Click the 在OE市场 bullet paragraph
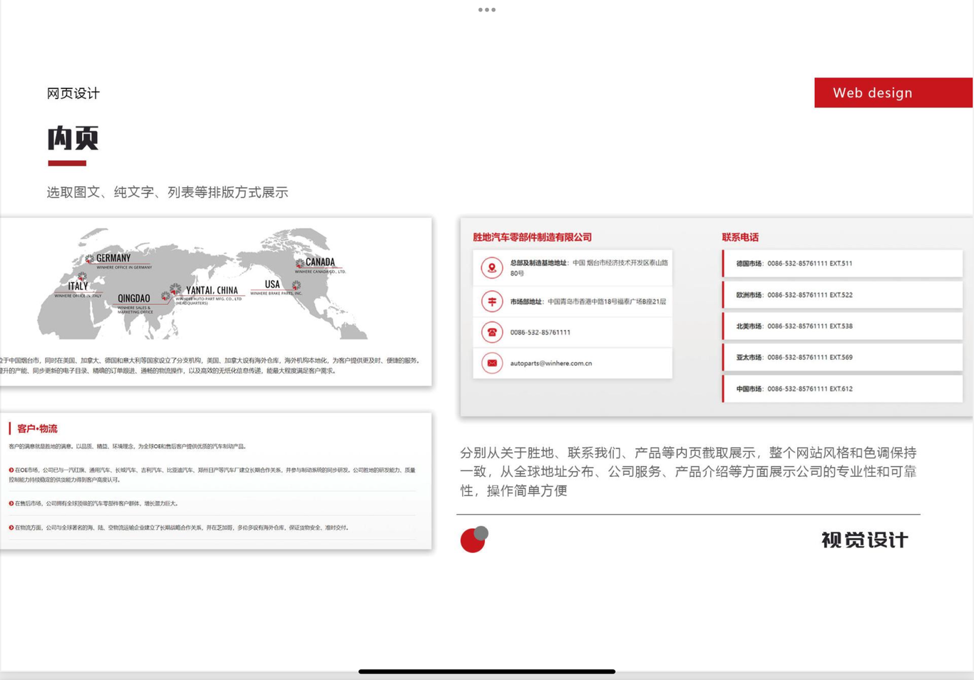The height and width of the screenshot is (680, 974). (212, 475)
